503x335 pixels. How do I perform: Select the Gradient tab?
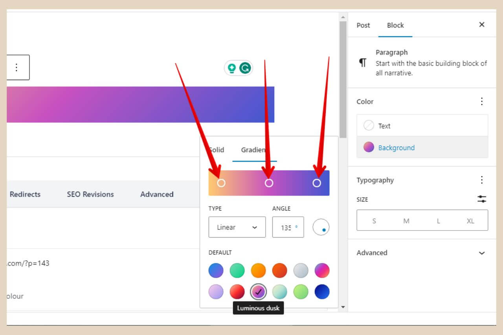tap(254, 150)
